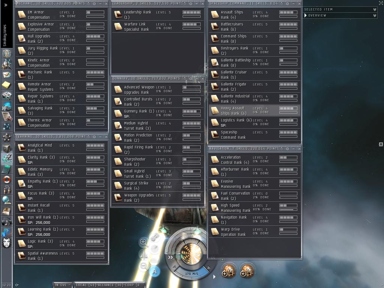Pin the Gunnery skills window
This screenshot has width=384, height=288.
pos(184,78)
